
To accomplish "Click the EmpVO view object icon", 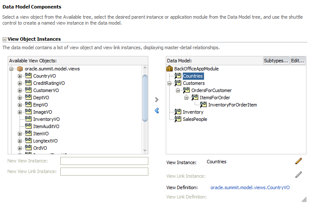I will pyautogui.click(x=28, y=104).
